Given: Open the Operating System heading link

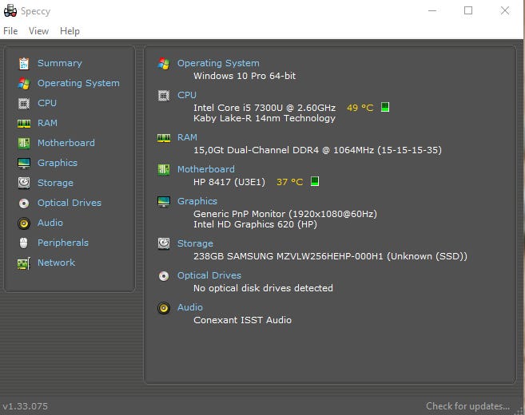Looking at the screenshot, I should pos(218,63).
